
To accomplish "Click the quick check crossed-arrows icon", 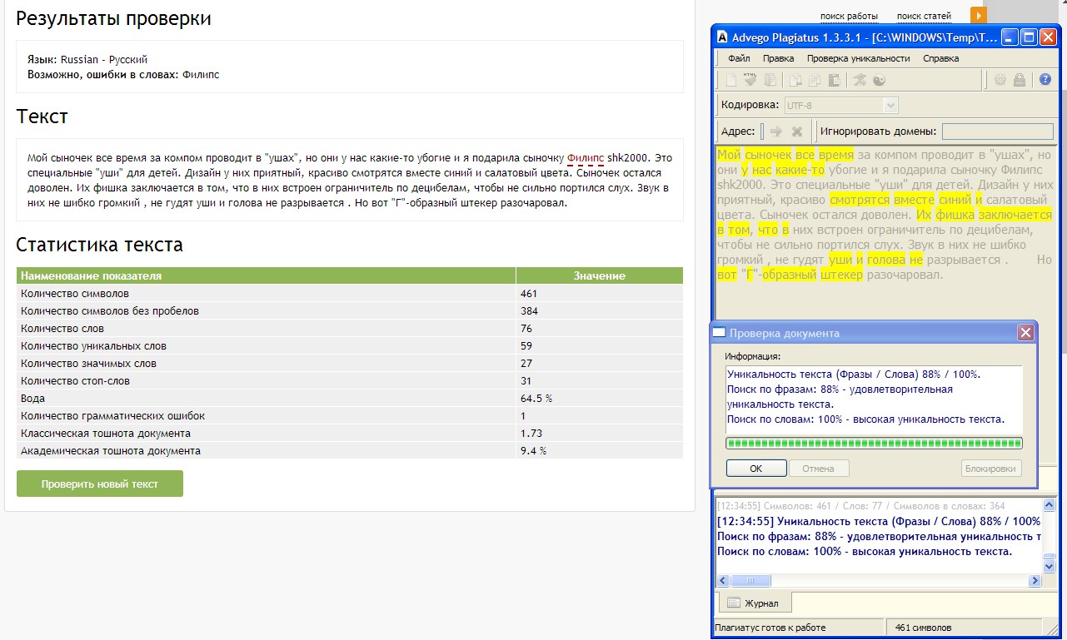I will [860, 80].
